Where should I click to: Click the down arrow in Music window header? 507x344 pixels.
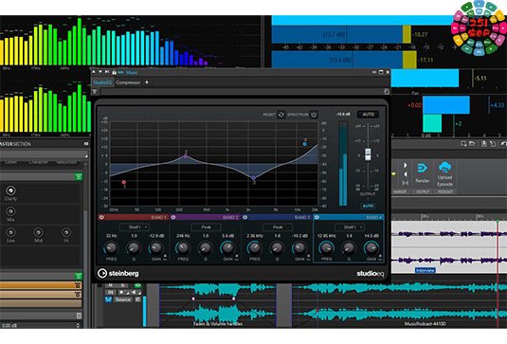pos(100,72)
